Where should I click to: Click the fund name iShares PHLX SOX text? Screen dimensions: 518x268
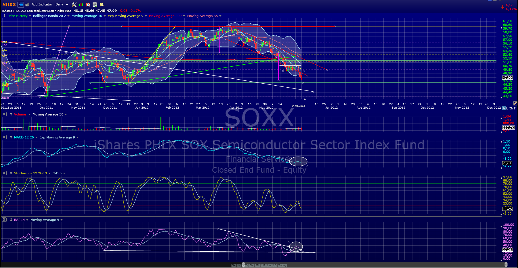tap(37, 11)
